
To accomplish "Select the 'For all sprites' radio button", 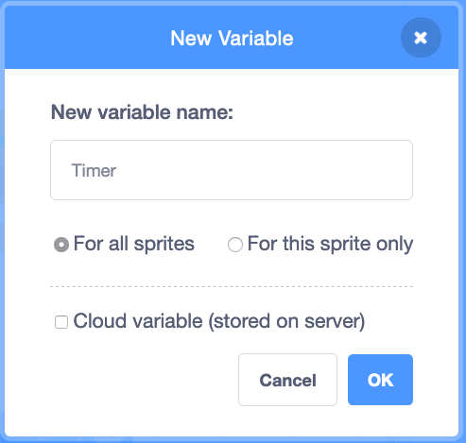I will (x=61, y=245).
